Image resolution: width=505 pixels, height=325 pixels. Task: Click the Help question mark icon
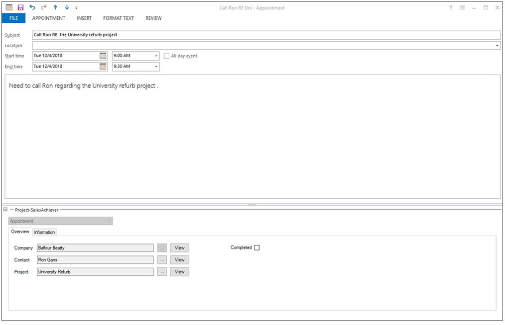450,7
